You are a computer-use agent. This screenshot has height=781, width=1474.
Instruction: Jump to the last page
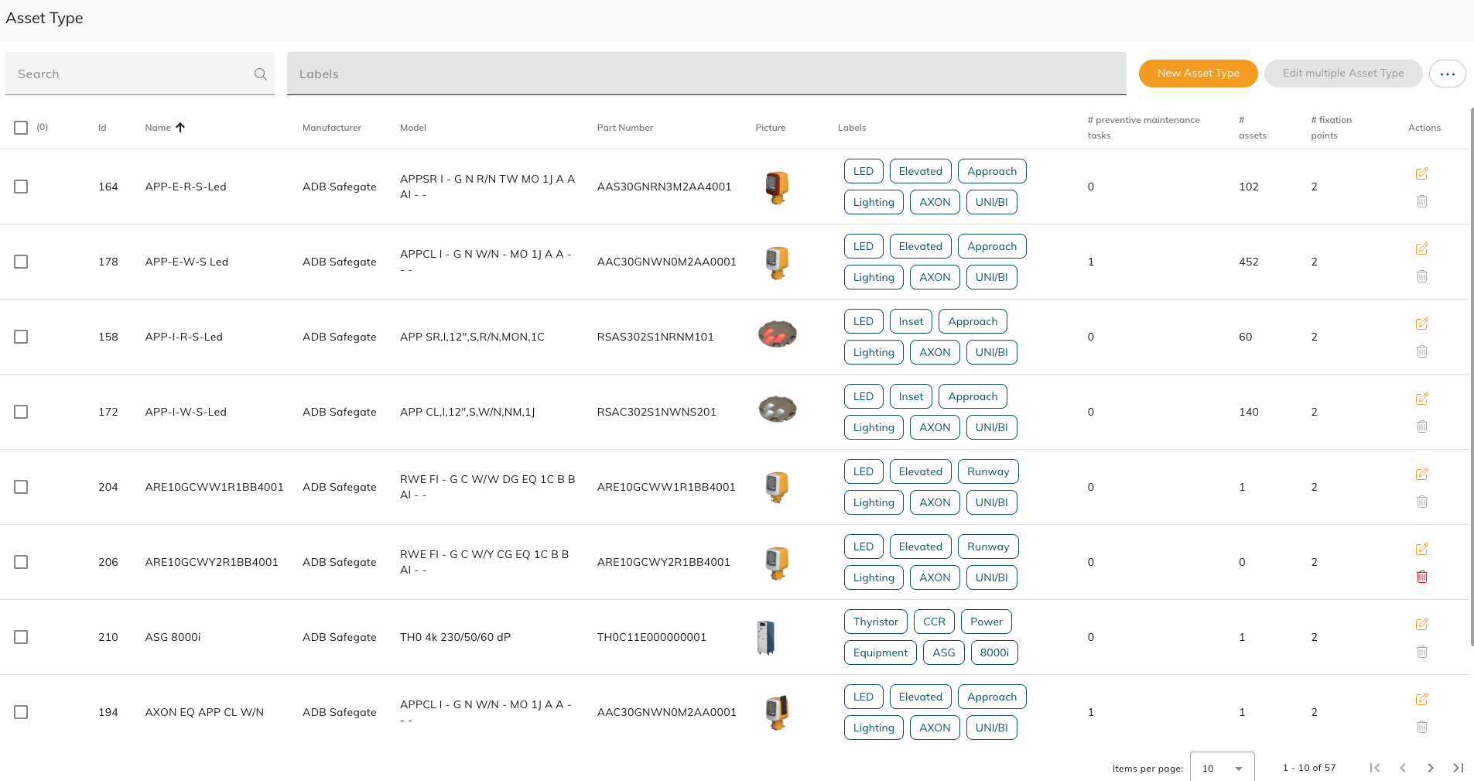point(1459,767)
